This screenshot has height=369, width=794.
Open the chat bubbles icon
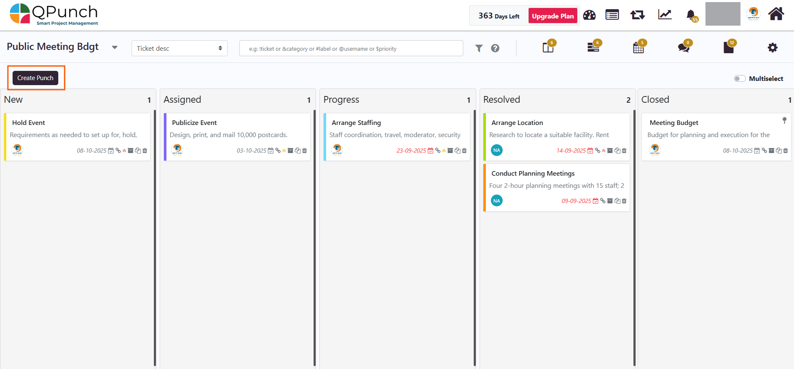tap(683, 48)
